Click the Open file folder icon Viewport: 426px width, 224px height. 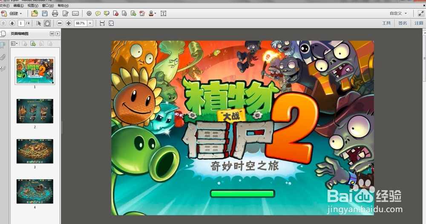pyautogui.click(x=35, y=13)
